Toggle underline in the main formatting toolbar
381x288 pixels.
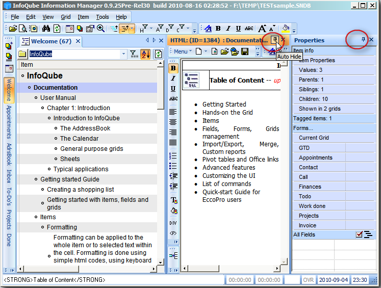(238, 29)
